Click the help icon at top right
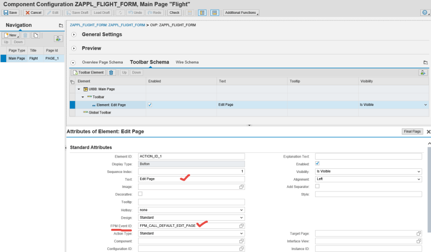This screenshot has width=431, height=252. pos(423,12)
